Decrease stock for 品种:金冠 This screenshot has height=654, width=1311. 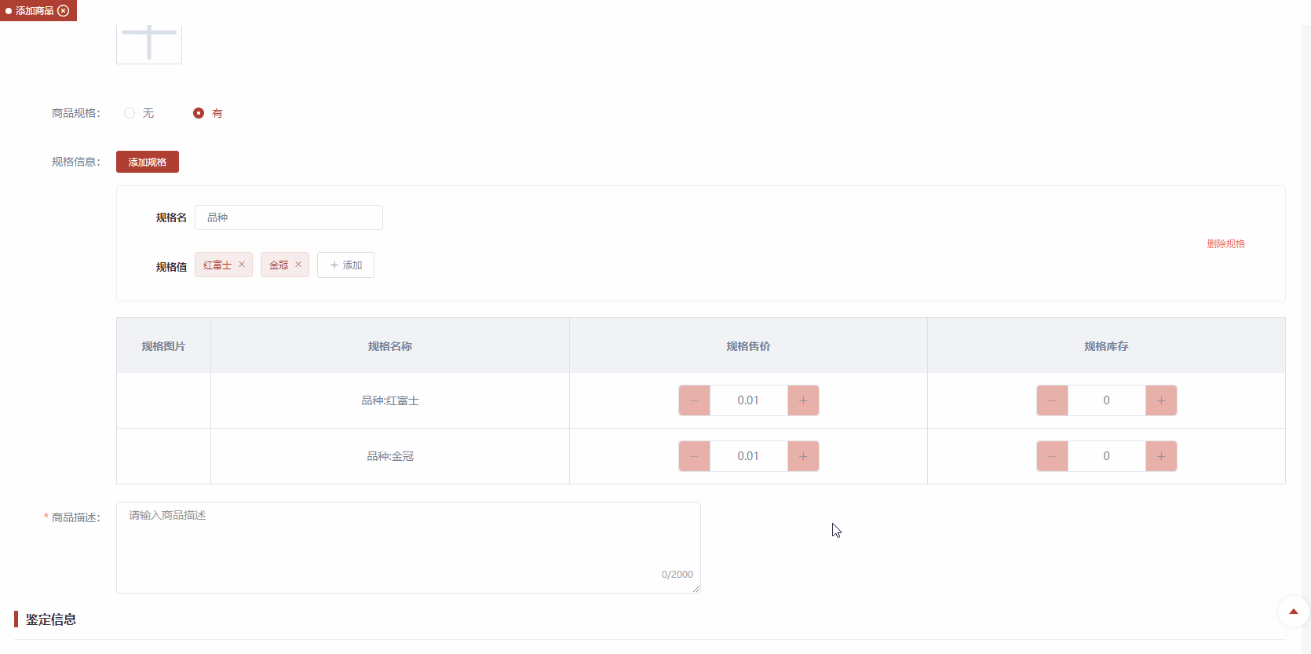point(1052,456)
